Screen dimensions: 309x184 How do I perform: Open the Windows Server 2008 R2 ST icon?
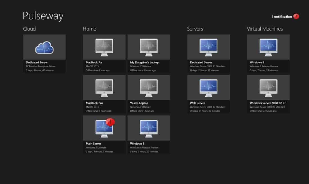click(268, 87)
